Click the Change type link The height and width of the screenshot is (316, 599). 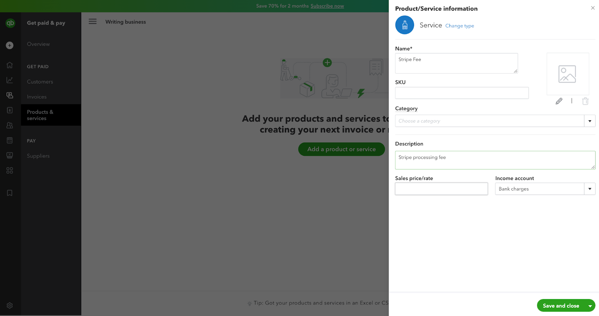tap(459, 26)
